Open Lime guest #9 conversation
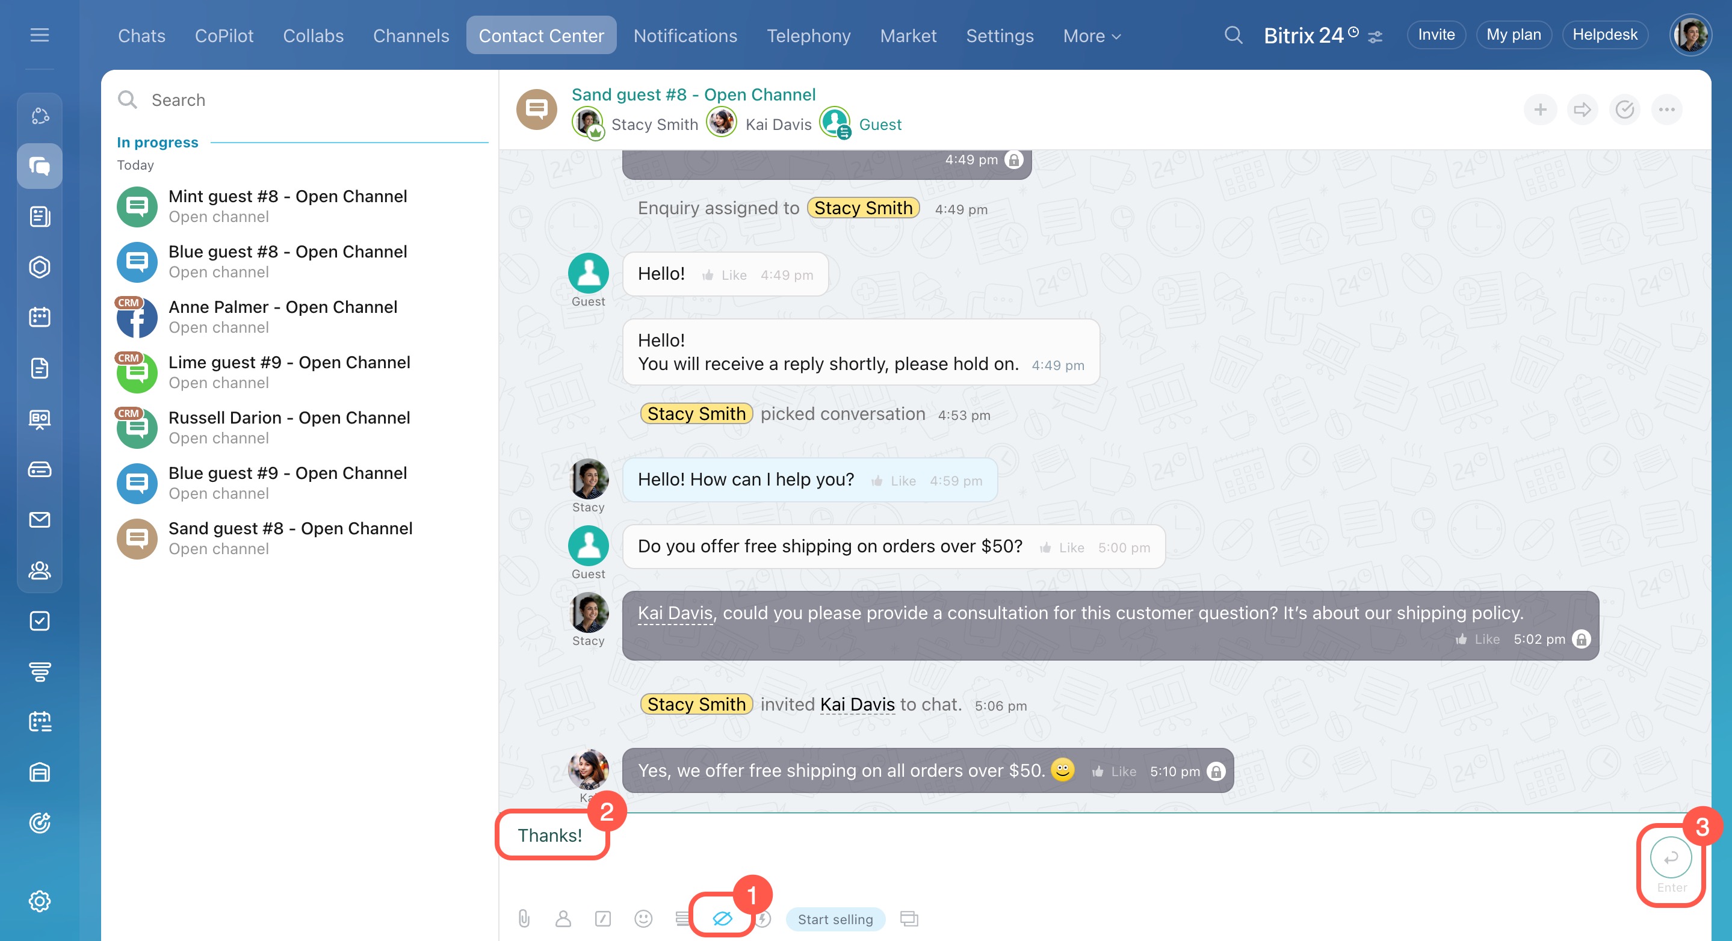This screenshot has height=941, width=1732. point(299,372)
